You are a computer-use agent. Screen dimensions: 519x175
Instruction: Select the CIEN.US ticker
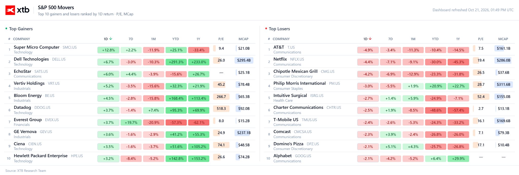coord(35,144)
